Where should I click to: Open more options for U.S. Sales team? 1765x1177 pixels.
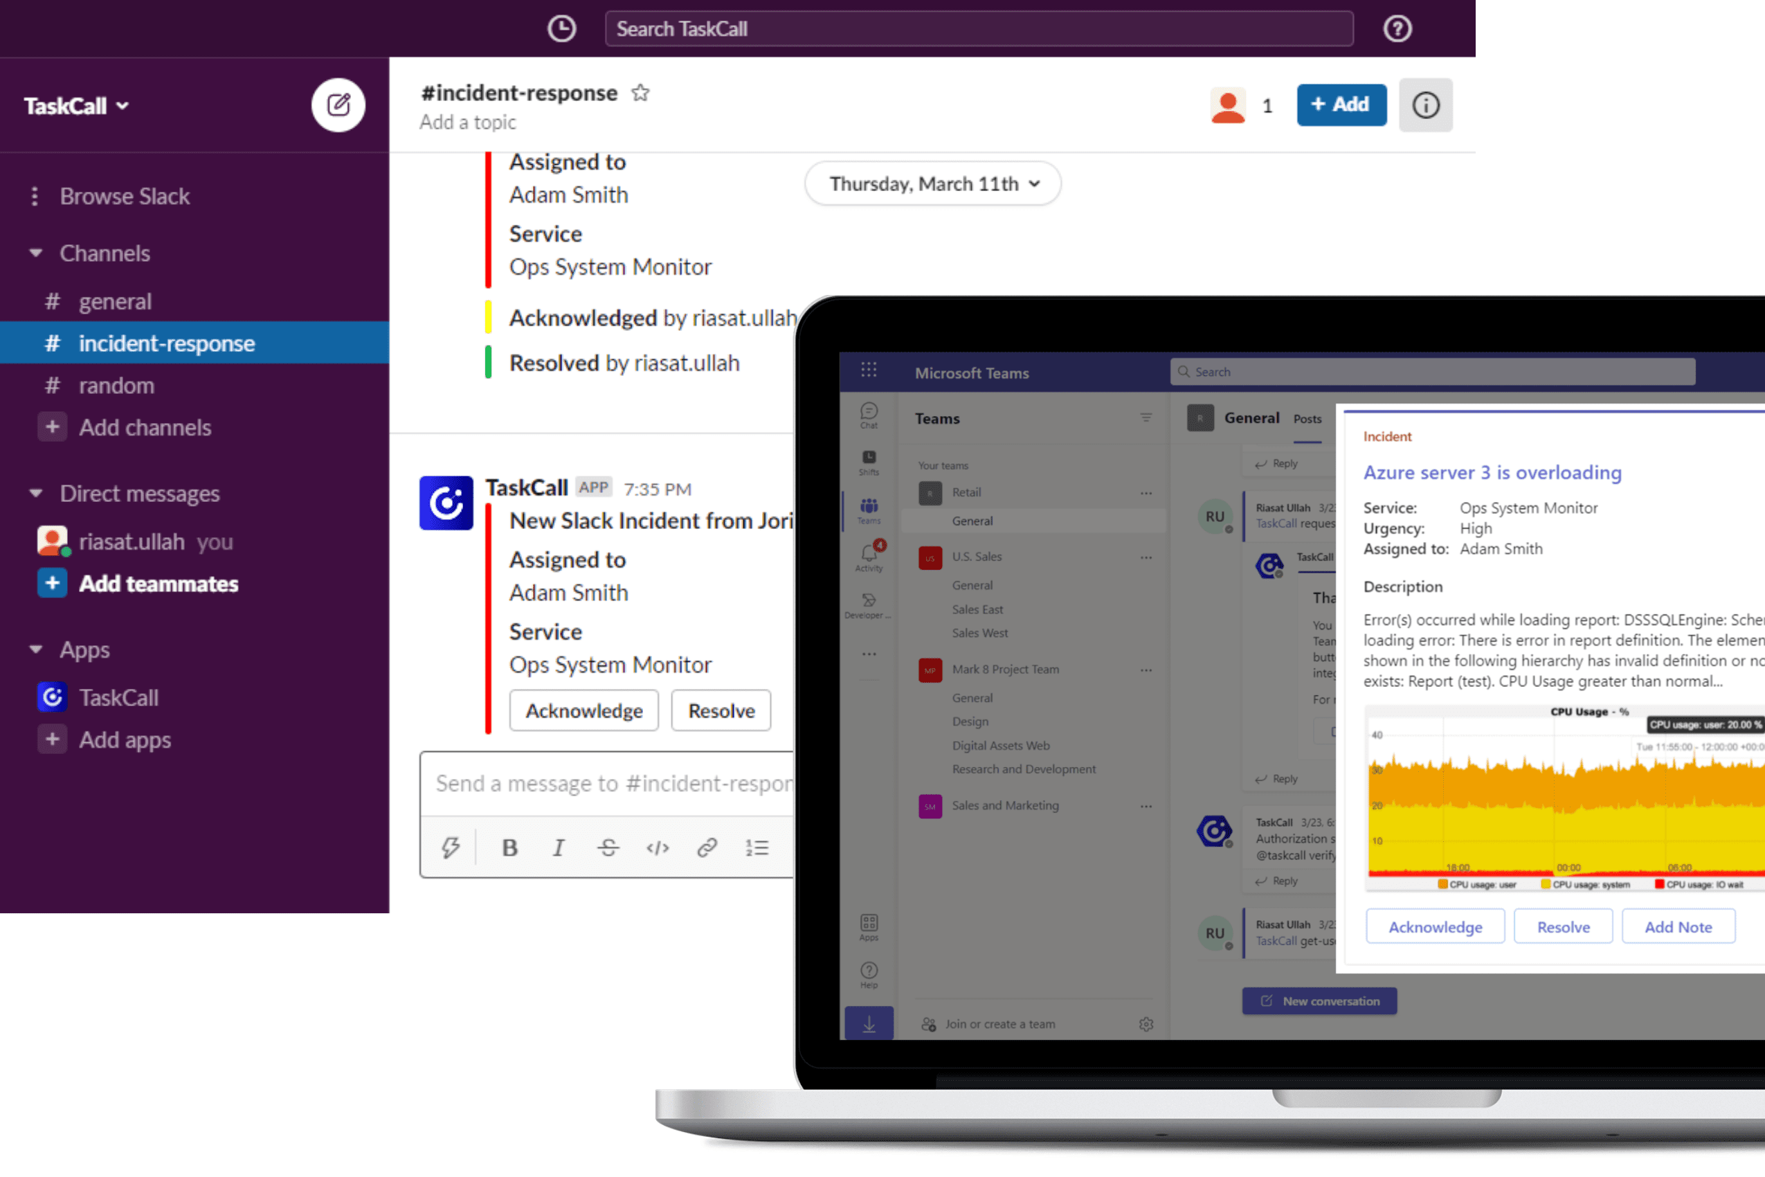coord(1146,558)
